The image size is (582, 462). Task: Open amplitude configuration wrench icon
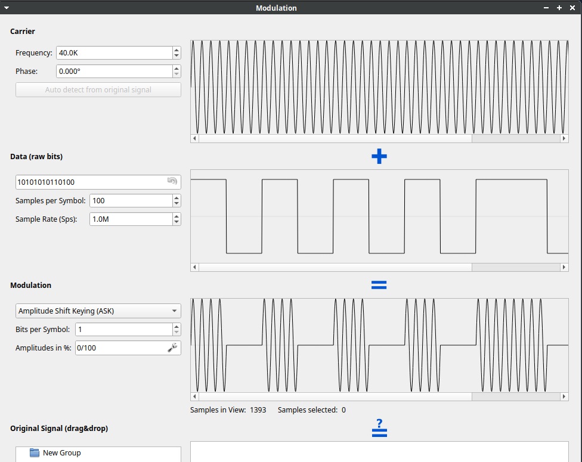[x=172, y=348]
